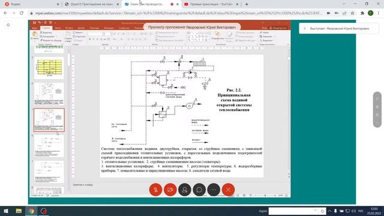Screen dimensions: 384x216
Task: Start video with red camera button
Action: pyautogui.click(x=170, y=190)
